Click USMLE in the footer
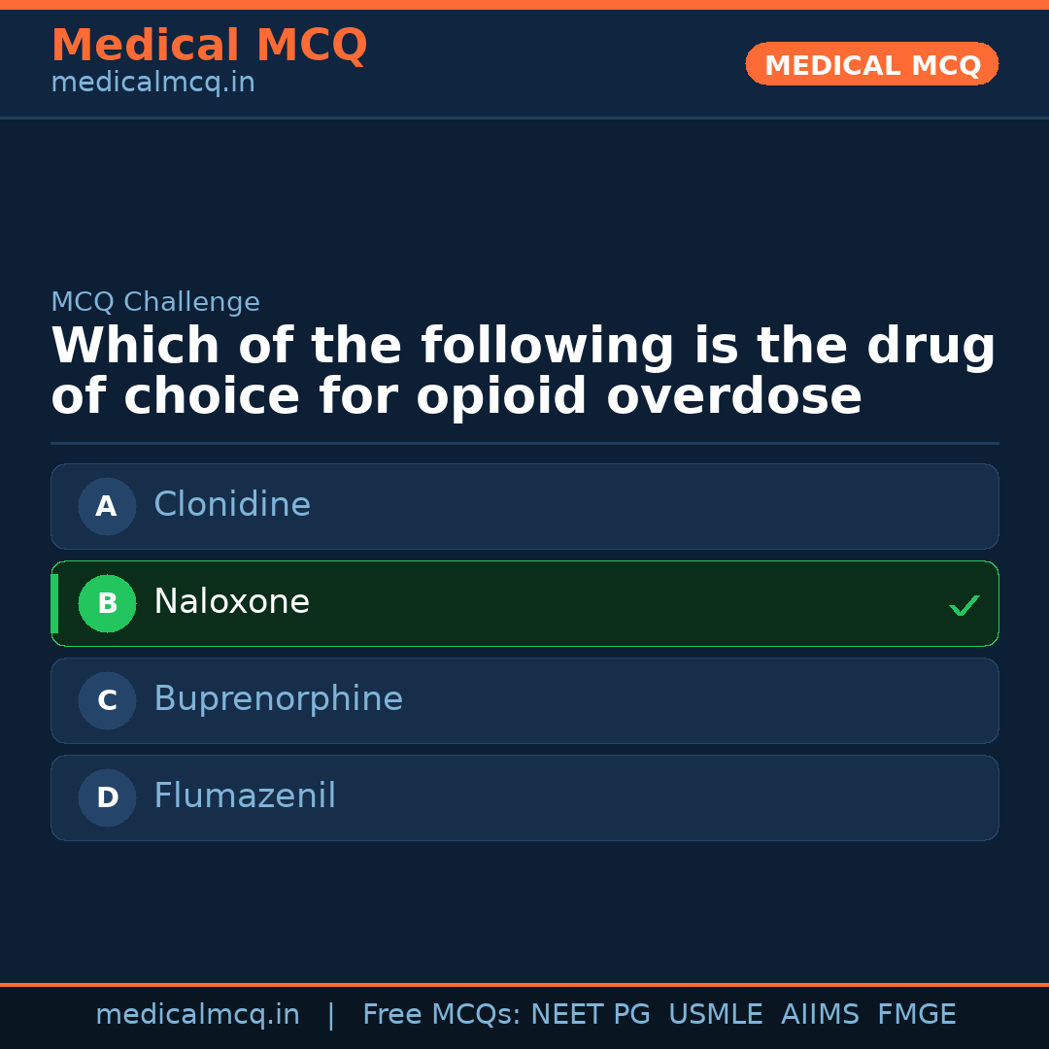 point(715,1015)
